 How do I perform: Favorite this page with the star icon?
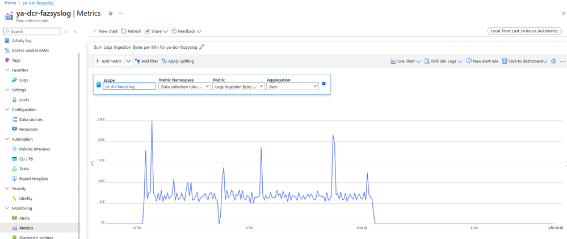tap(110, 13)
